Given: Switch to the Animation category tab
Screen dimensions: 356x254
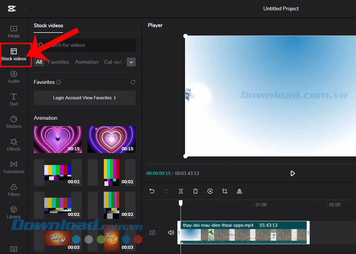Looking at the screenshot, I should 87,62.
